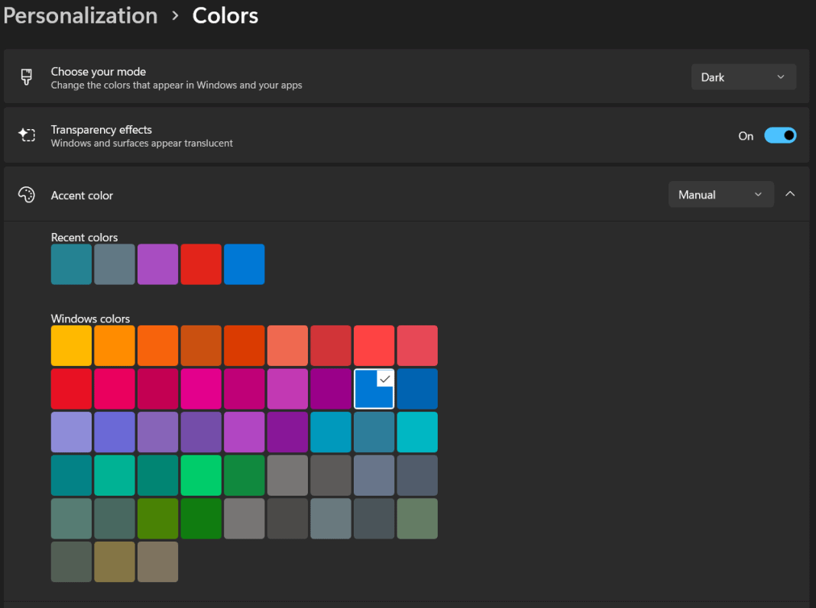Screen dimensions: 816x608
Task: Choose the navy blue swatch beside the checked one
Action: (x=417, y=389)
